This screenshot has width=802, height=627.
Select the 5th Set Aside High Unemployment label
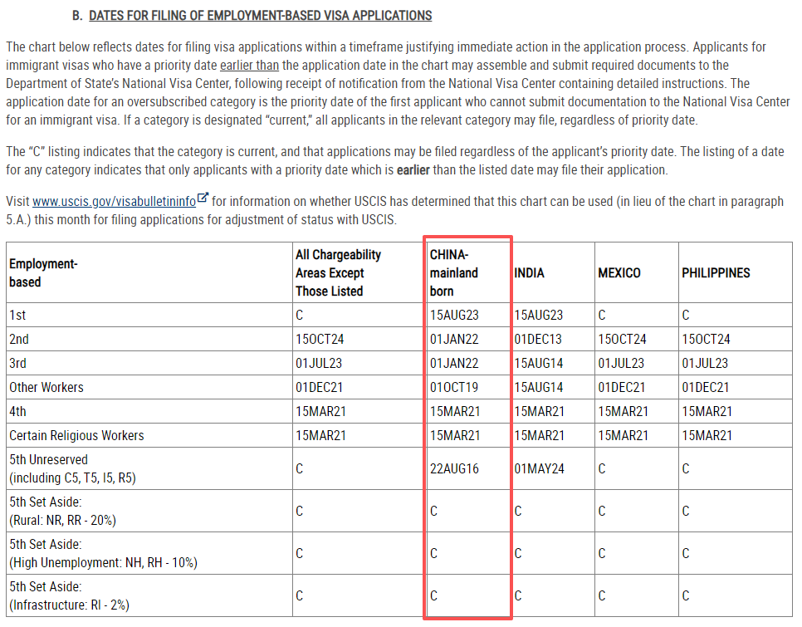[x=103, y=554]
